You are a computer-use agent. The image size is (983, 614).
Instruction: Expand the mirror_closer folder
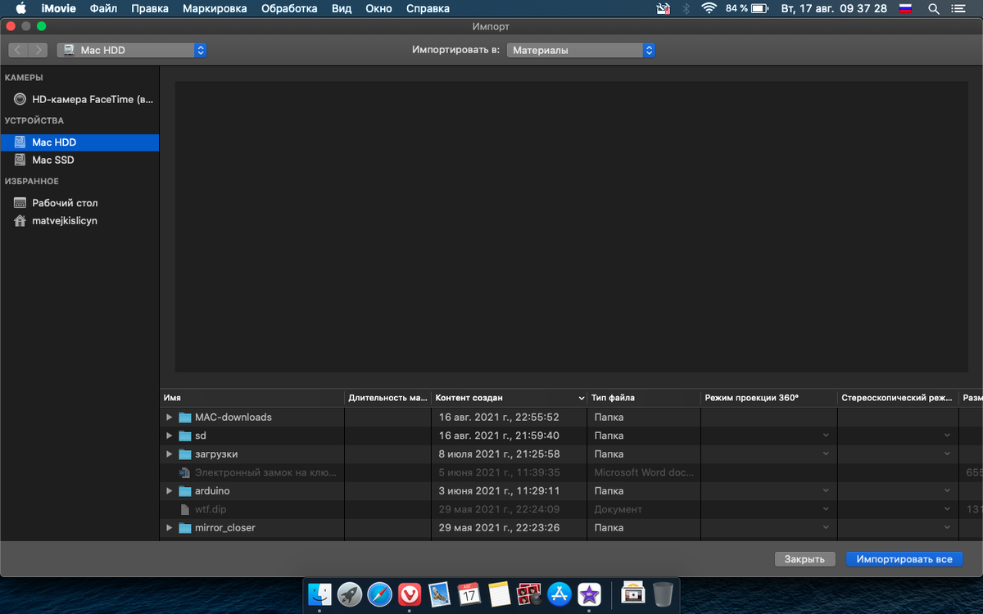point(170,528)
